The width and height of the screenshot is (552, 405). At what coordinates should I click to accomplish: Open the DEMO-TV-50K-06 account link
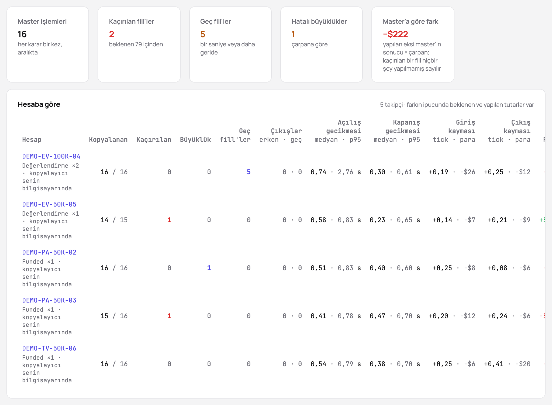pos(49,348)
